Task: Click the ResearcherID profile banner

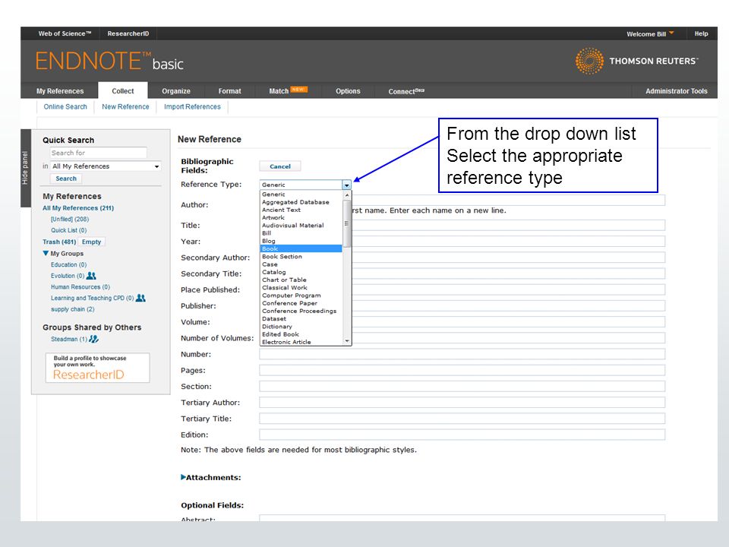Action: click(98, 368)
